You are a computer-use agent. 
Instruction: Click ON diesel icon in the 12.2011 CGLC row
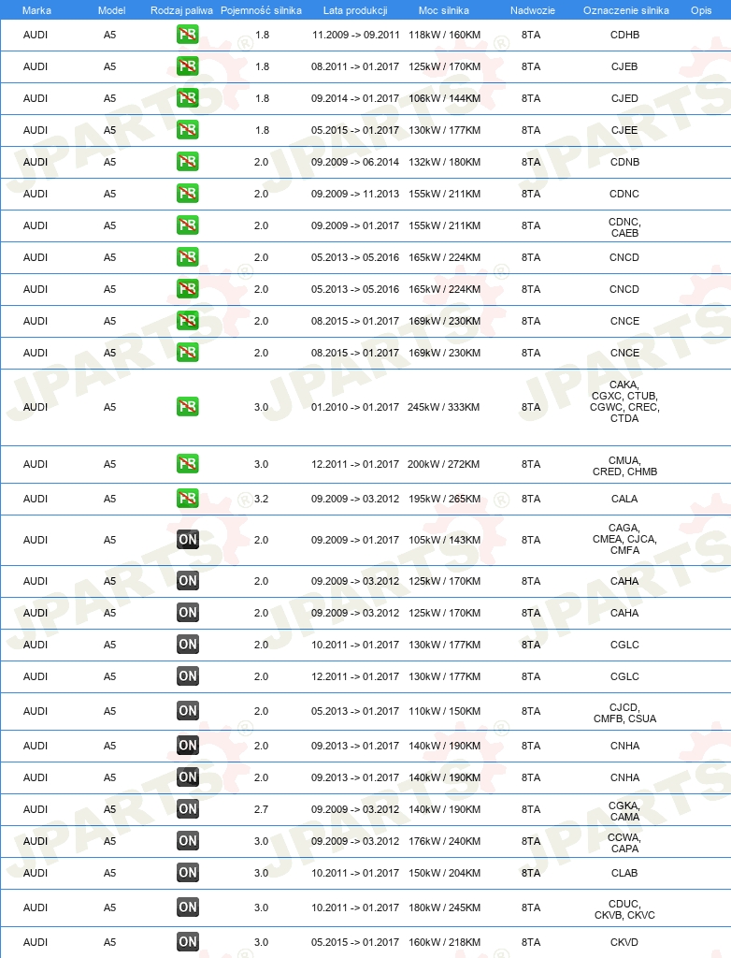[188, 676]
